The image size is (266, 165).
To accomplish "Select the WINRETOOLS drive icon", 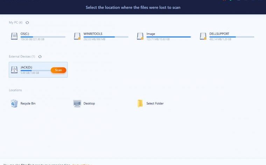I will click(77, 36).
